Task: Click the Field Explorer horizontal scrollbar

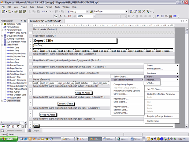Action: click(14, 122)
